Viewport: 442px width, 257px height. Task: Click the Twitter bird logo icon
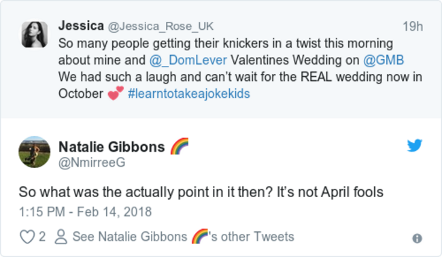click(x=414, y=145)
